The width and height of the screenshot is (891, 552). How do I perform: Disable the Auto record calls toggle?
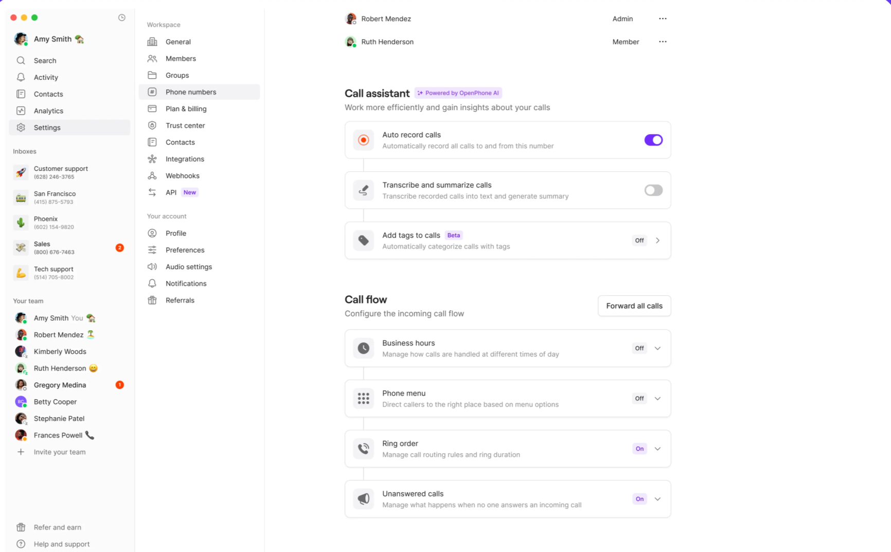click(653, 140)
